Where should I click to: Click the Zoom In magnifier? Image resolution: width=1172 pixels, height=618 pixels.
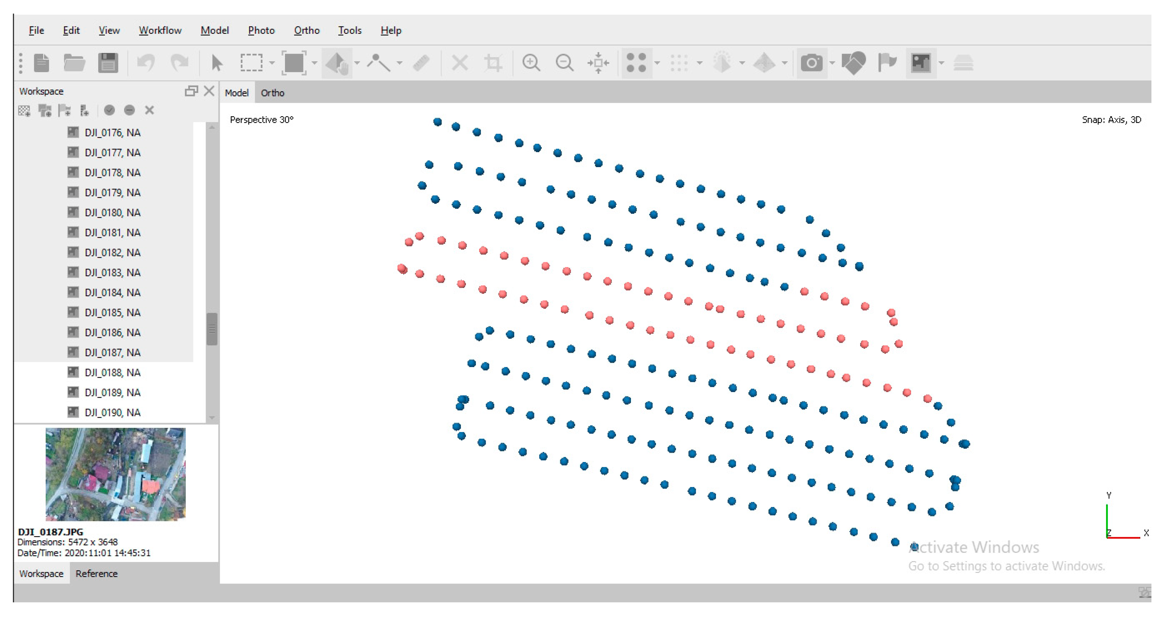(531, 63)
